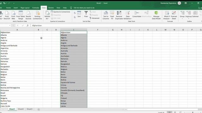Click Kiribati cell in column E
The width and height of the screenshot is (202, 113).
click(x=74, y=104)
